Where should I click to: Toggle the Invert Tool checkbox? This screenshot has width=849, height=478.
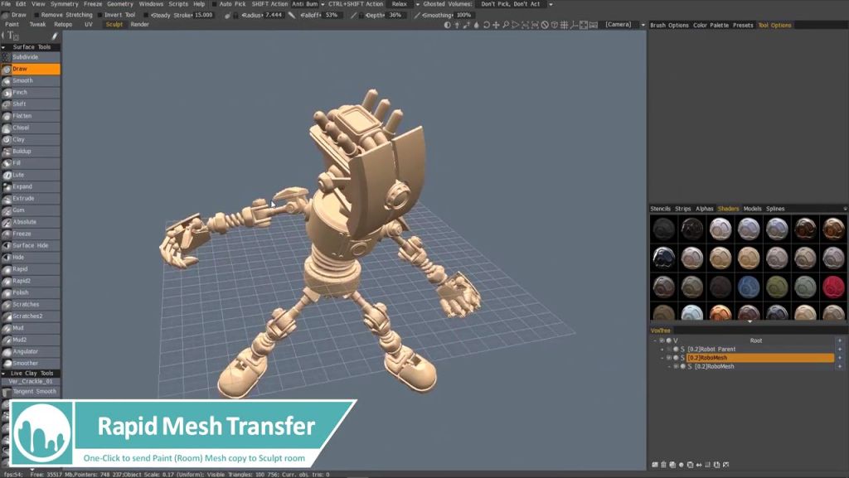click(100, 15)
